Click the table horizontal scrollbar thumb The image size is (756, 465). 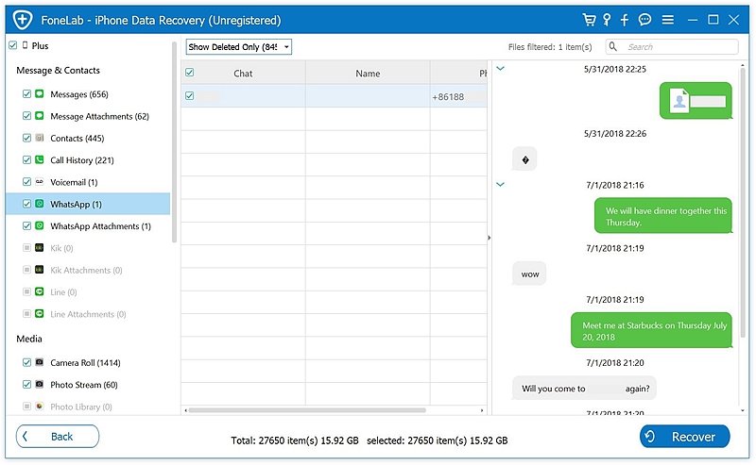coord(308,410)
